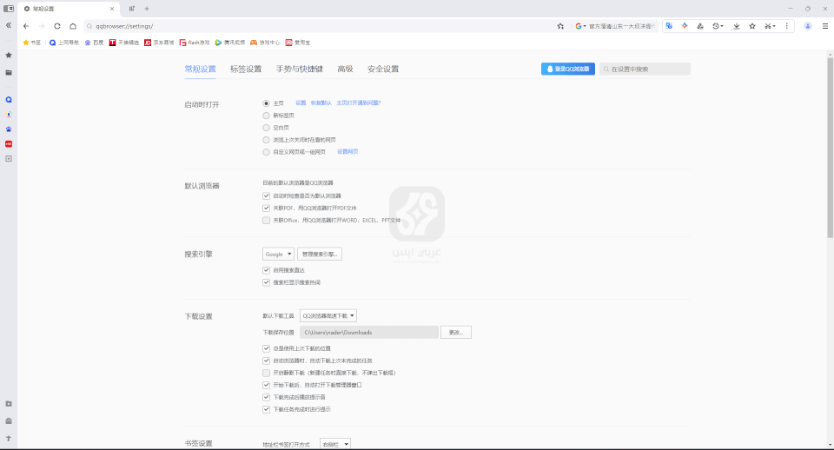Click the vertical page scrollbar thumb
The height and width of the screenshot is (450, 834).
click(x=830, y=148)
